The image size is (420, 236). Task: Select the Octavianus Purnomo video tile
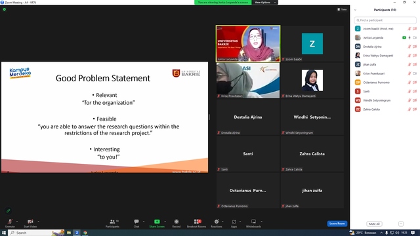point(248,190)
